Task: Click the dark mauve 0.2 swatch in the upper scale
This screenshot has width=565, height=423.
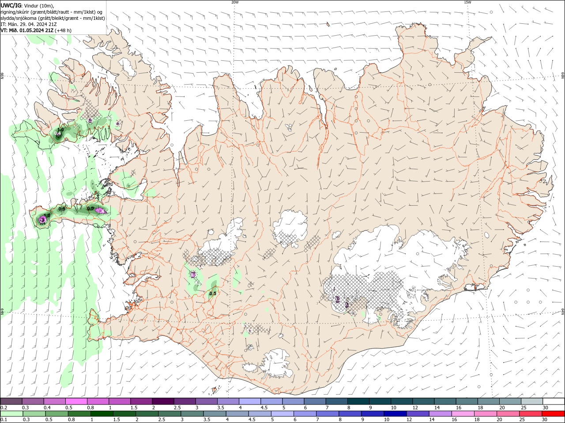Action: [x=11, y=401]
